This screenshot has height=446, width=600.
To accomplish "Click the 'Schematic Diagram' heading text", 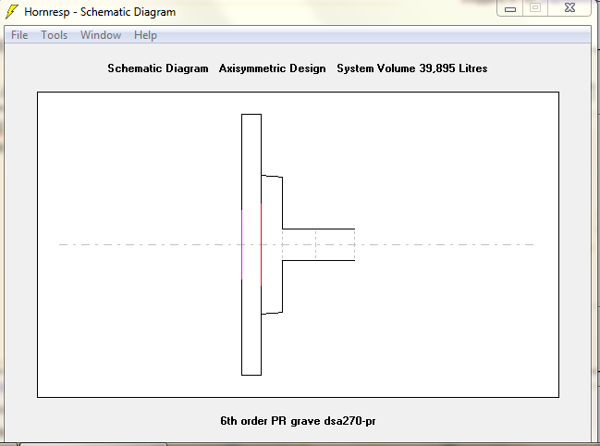I will point(158,68).
